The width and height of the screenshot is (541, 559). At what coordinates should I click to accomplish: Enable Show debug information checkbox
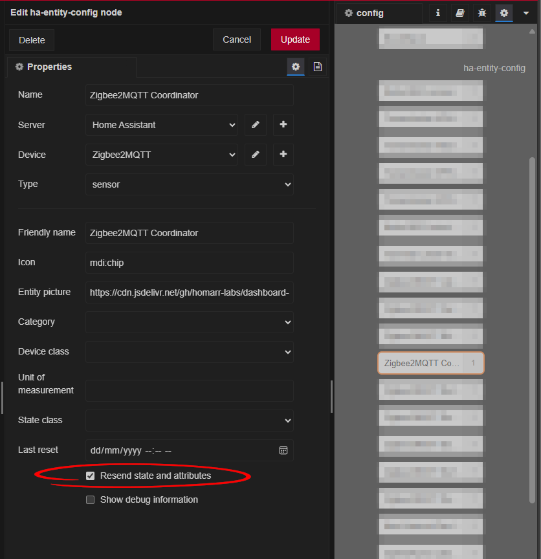(x=90, y=500)
